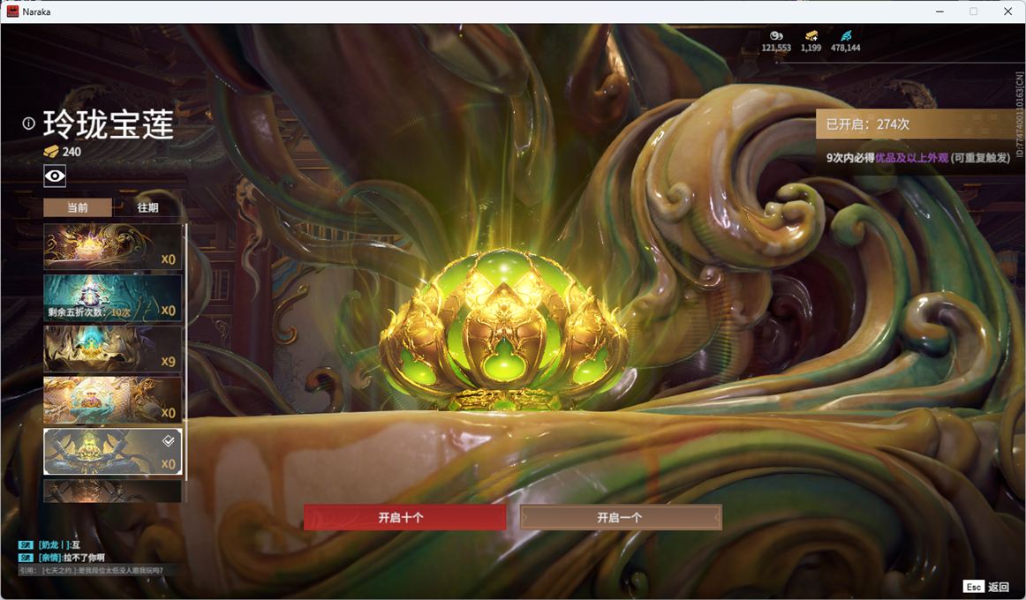Click the gold ingot currency icon 1,199
This screenshot has width=1026, height=600.
click(x=811, y=36)
